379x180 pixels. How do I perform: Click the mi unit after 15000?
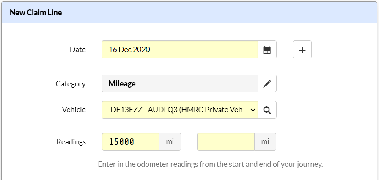click(170, 141)
